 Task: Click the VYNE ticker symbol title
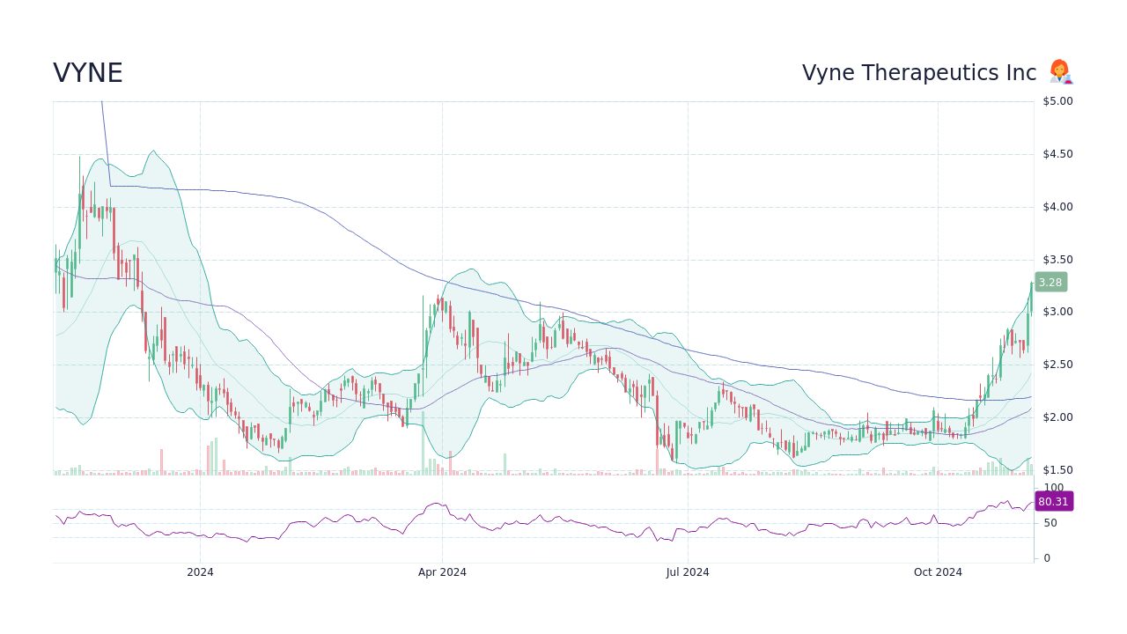(88, 74)
